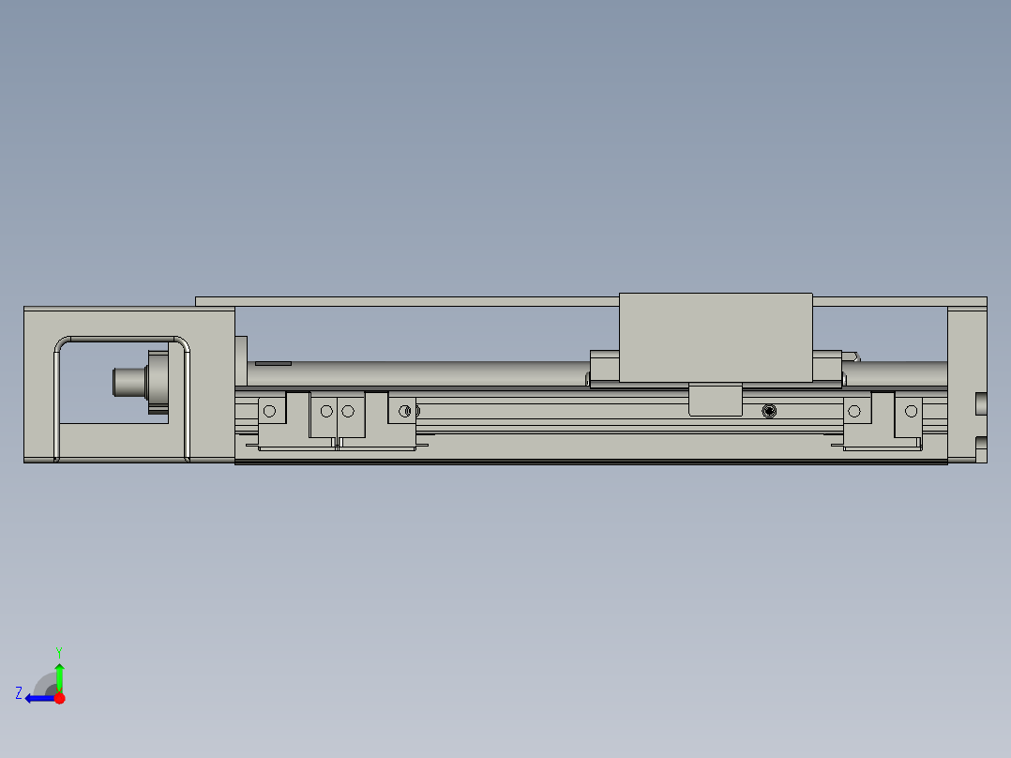The image size is (1011, 758).
Task: Click the dark screw hole on the rail
Action: point(769,411)
